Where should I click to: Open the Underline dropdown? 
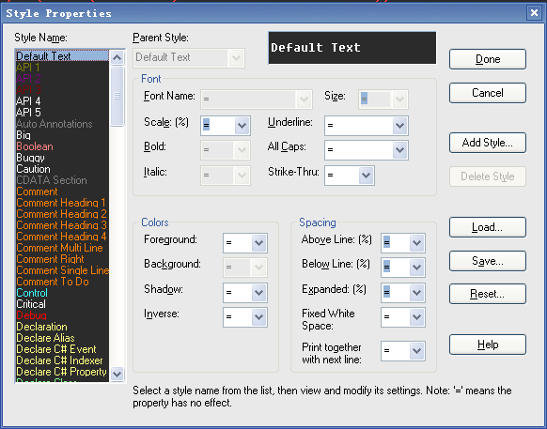pos(399,126)
